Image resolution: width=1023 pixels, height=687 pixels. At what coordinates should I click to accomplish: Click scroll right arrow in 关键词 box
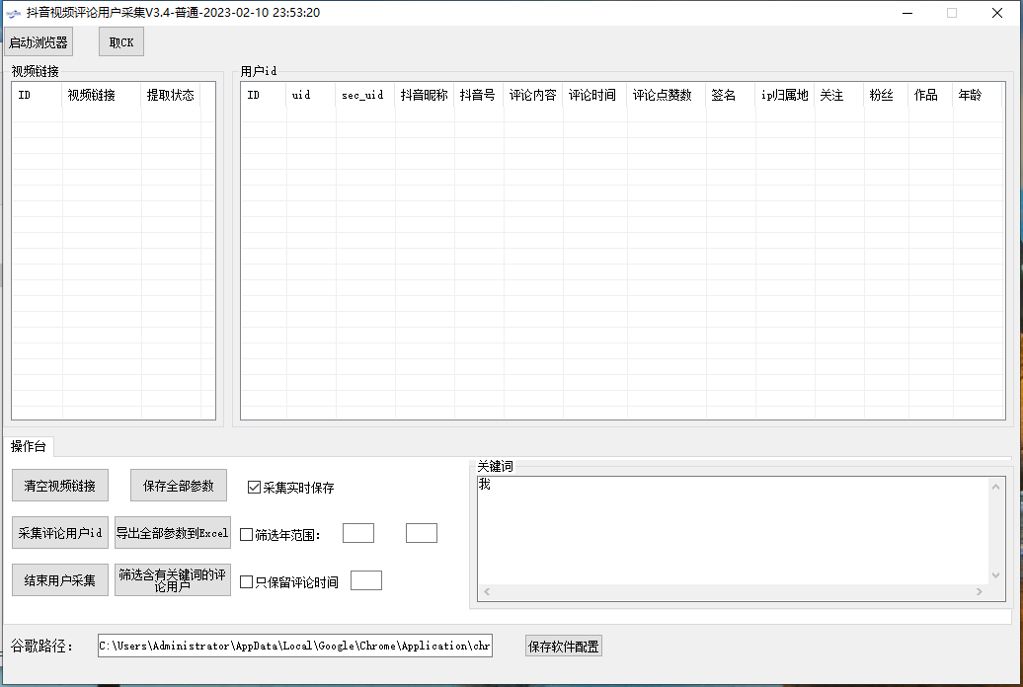[x=979, y=592]
